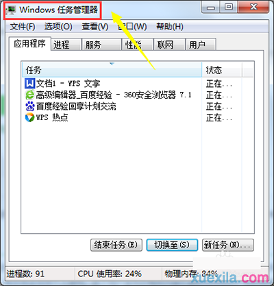Screen dimensions: 274x286
Task: Click the 360 browser icon in task list
Action: point(29,95)
